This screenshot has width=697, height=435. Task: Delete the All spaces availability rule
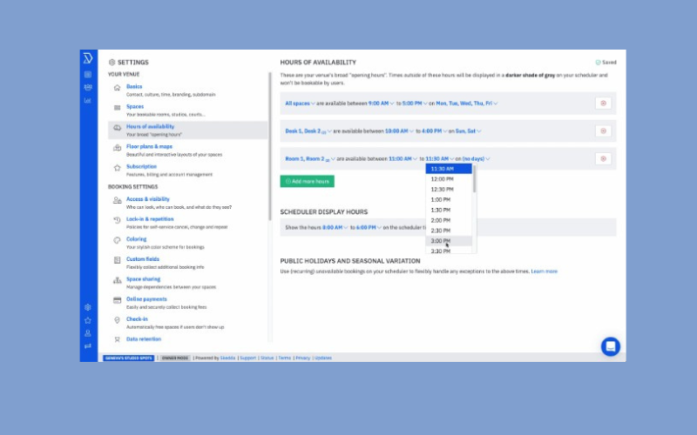pos(603,104)
